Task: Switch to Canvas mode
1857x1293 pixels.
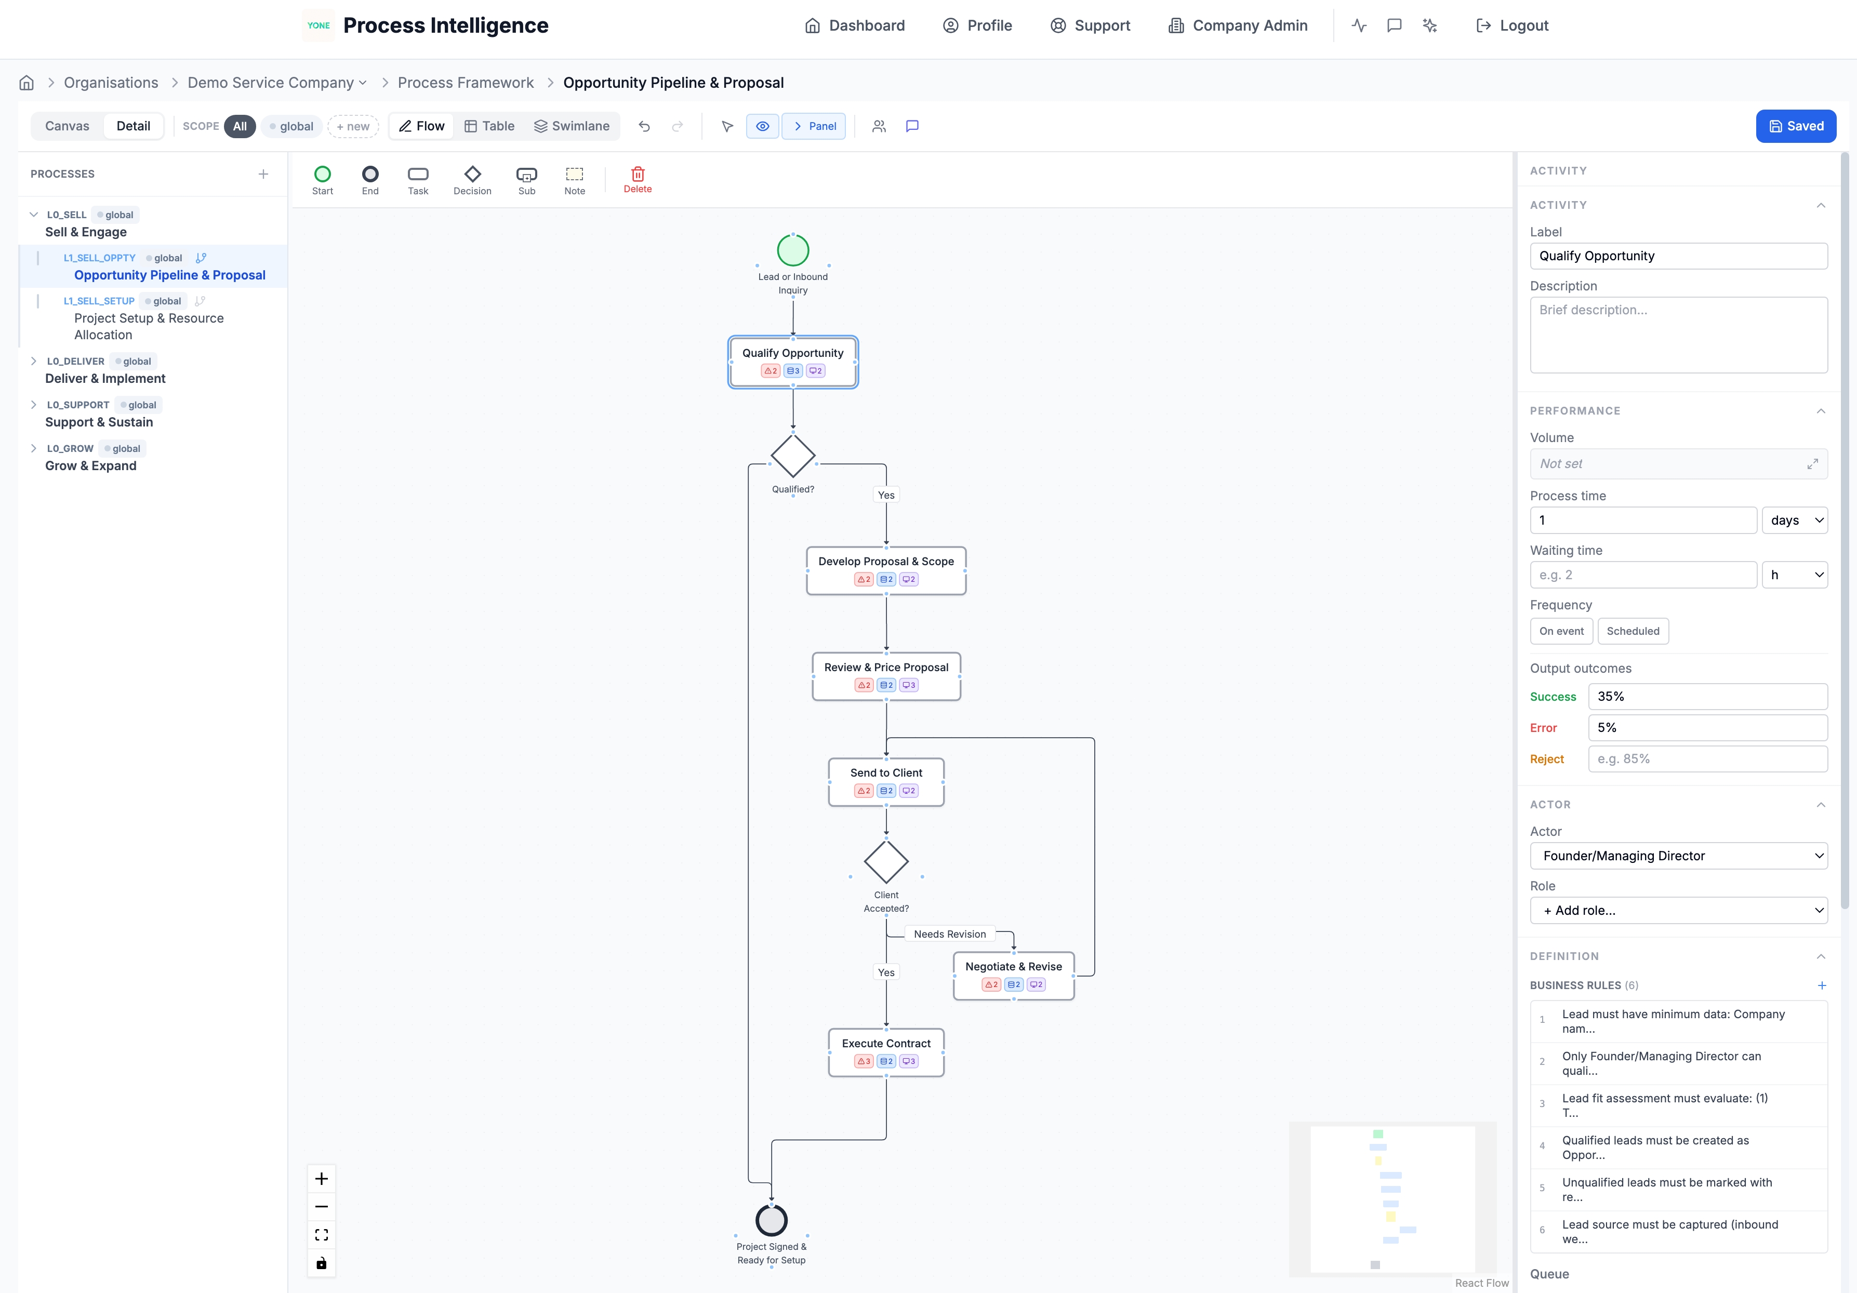Action: coord(67,126)
